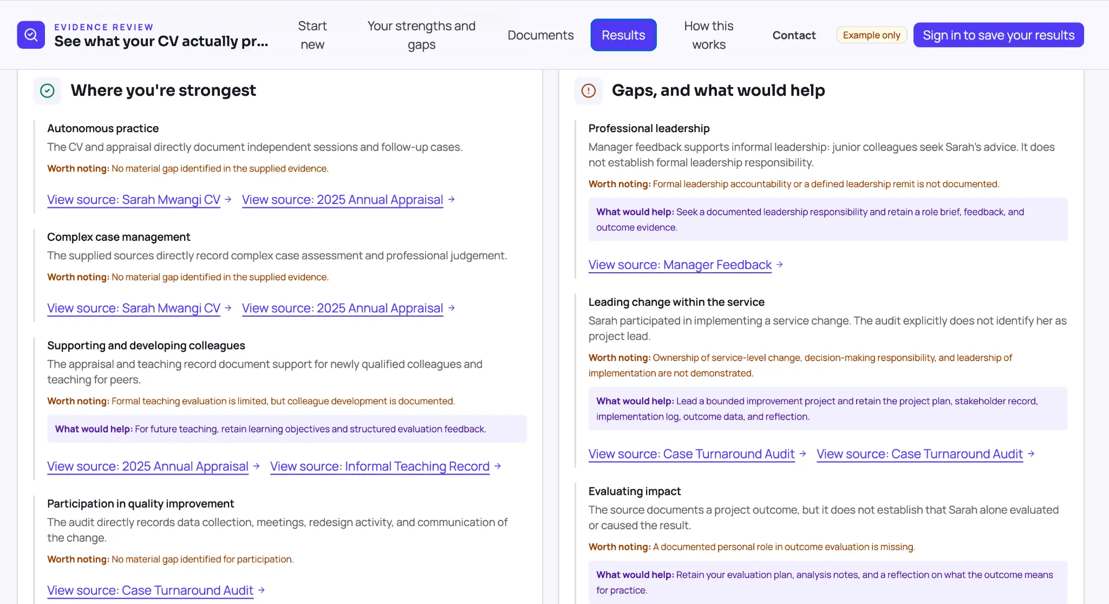Click the EVIDENCE REVIEW label in header

pyautogui.click(x=104, y=27)
